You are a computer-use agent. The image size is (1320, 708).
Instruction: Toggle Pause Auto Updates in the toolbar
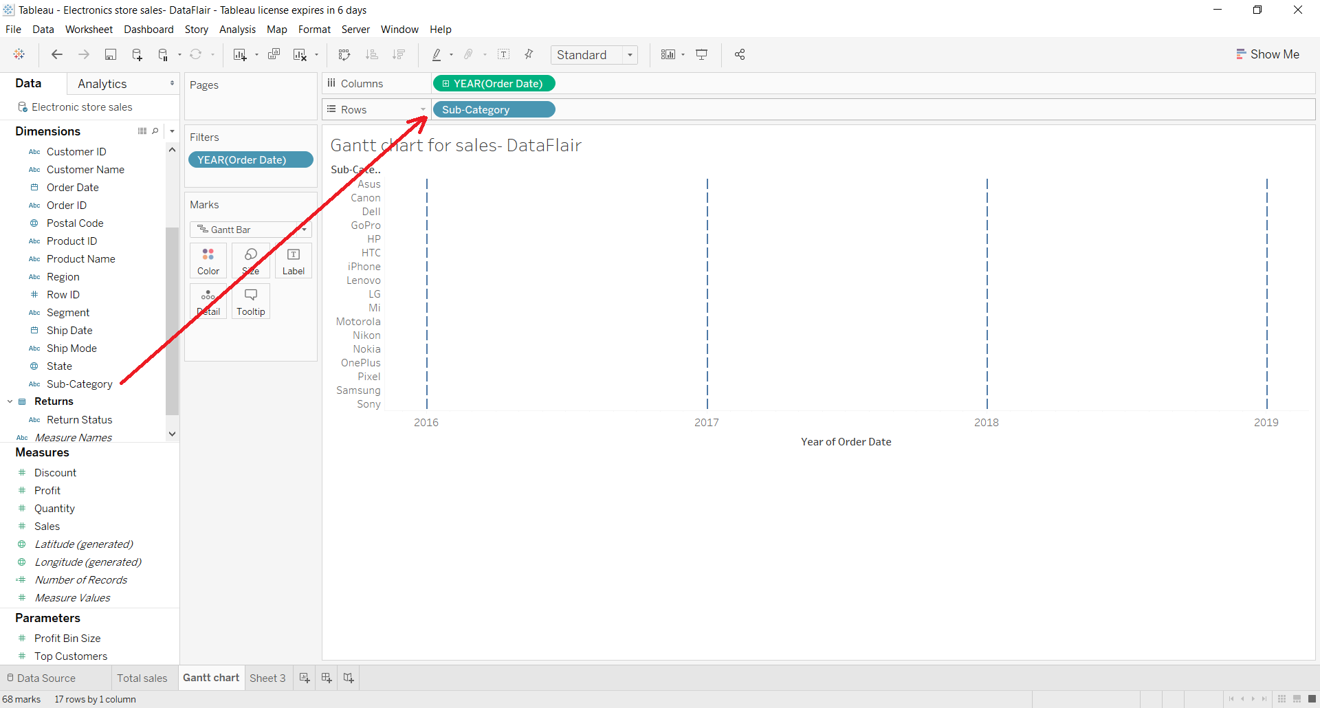point(164,54)
